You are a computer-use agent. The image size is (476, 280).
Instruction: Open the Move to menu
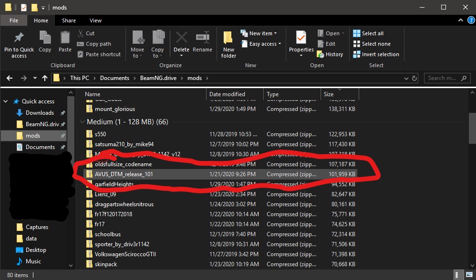(x=137, y=44)
